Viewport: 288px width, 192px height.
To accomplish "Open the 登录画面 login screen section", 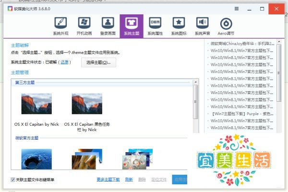I will coord(108,26).
